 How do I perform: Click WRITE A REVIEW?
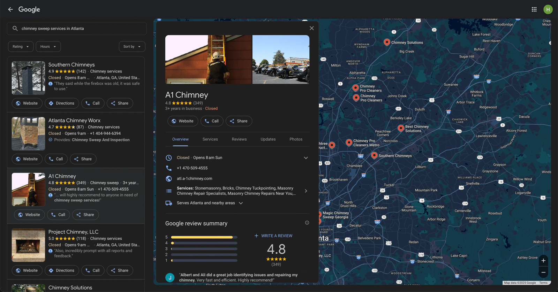coord(273,236)
